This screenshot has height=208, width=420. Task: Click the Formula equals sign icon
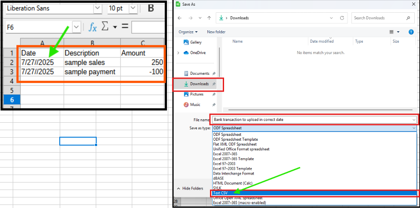tap(125, 26)
